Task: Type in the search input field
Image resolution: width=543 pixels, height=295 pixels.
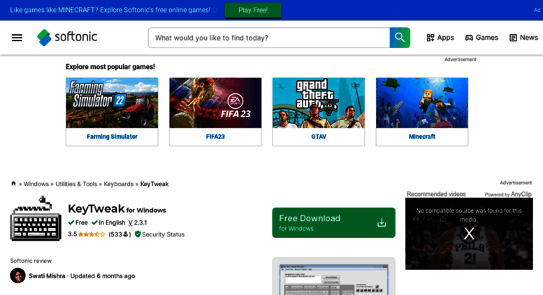Action: (x=269, y=38)
